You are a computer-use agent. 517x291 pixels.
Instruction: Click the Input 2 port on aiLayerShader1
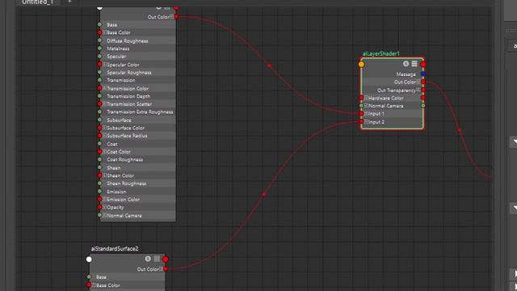click(x=361, y=121)
